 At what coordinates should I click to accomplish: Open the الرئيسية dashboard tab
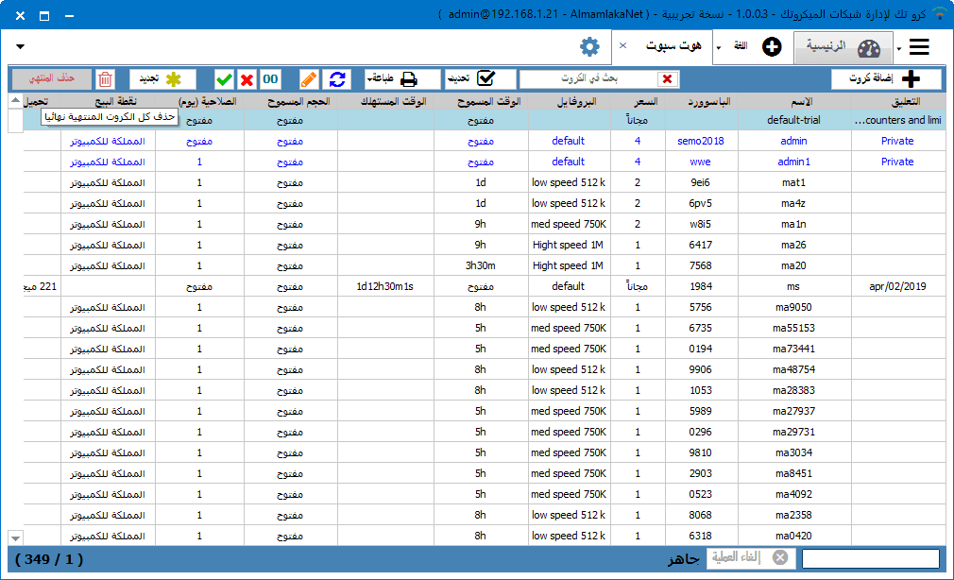(x=843, y=47)
